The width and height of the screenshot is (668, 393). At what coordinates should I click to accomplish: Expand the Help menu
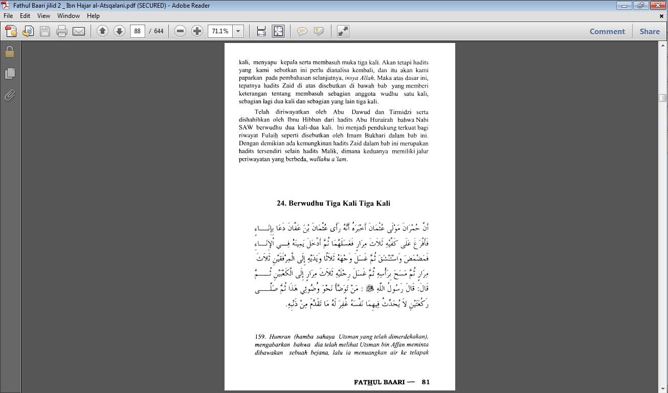93,16
